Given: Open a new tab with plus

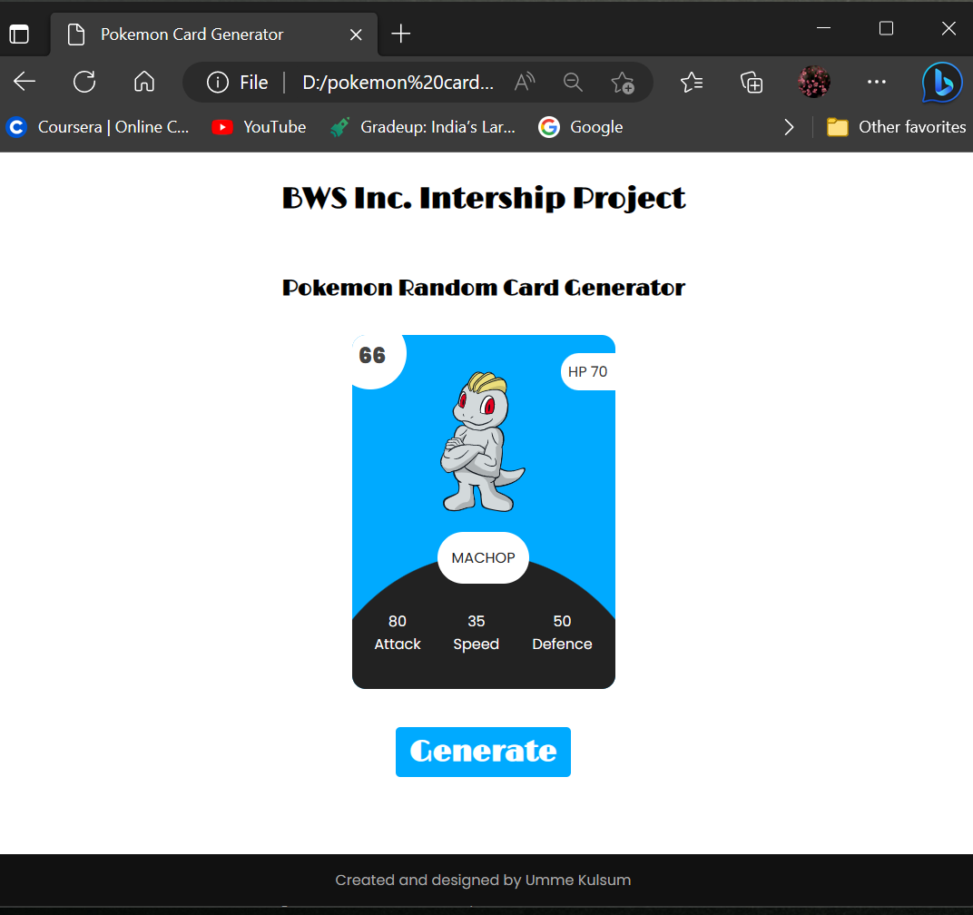Looking at the screenshot, I should coord(401,34).
